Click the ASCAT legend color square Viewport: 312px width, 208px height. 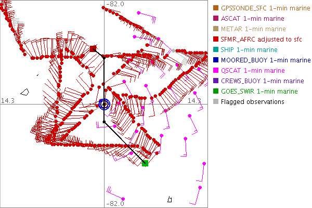(215, 18)
